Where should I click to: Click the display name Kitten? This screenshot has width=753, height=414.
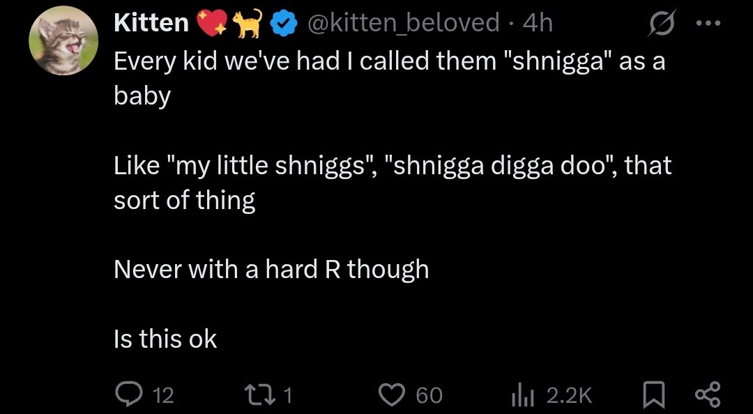pyautogui.click(x=151, y=23)
